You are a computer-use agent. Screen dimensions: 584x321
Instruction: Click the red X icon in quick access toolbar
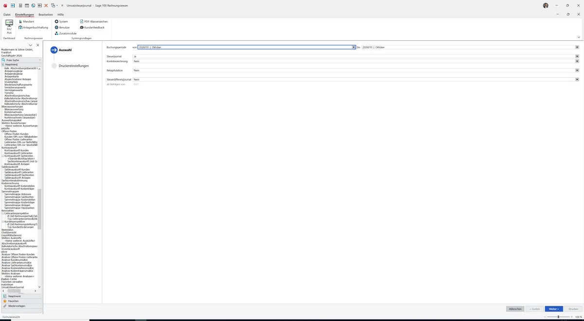coord(46,5)
